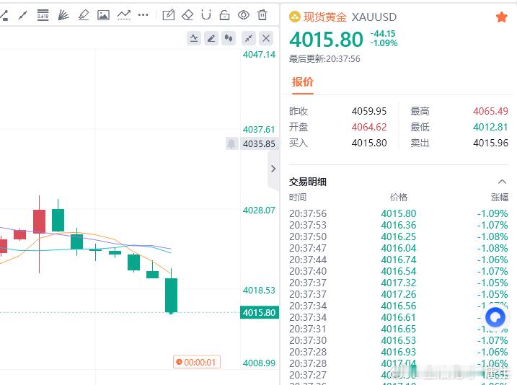517x385 pixels.
Task: Insert an image with picture icon
Action: [103, 15]
